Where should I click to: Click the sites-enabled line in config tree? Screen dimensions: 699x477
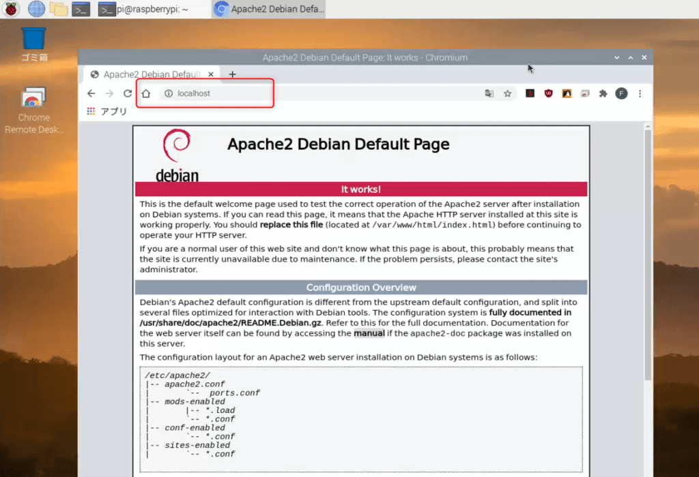197,445
